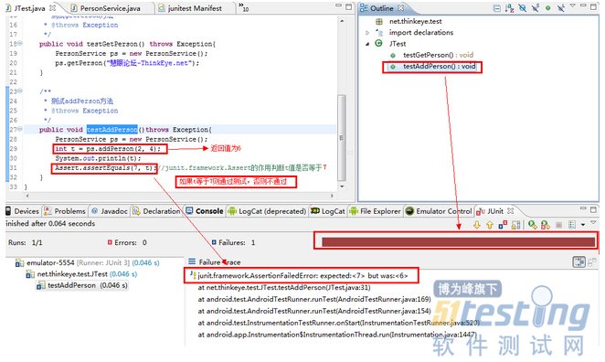
Task: Select the AndroidTestRunner.java:154 trace line
Action: 314,311
